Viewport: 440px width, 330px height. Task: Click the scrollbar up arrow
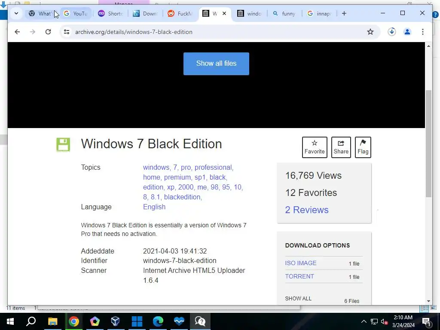point(428,46)
